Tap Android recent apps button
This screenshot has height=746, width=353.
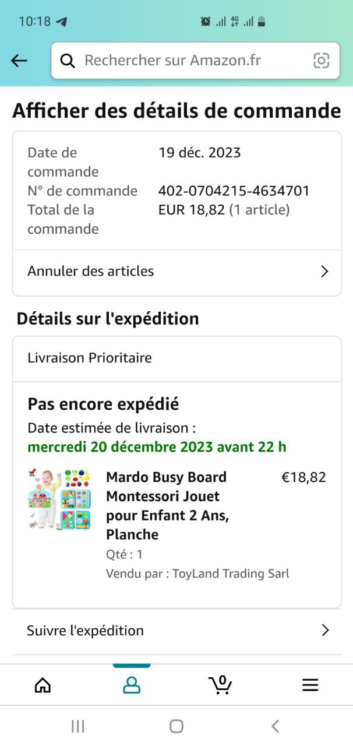point(77,726)
